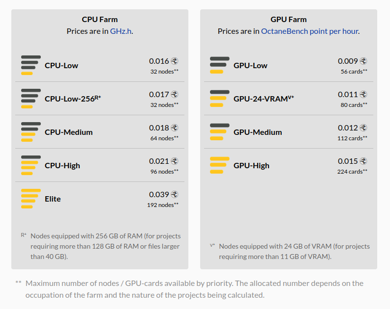This screenshot has width=390, height=309.
Task: Click the GPU Farm heading
Action: coord(289,19)
